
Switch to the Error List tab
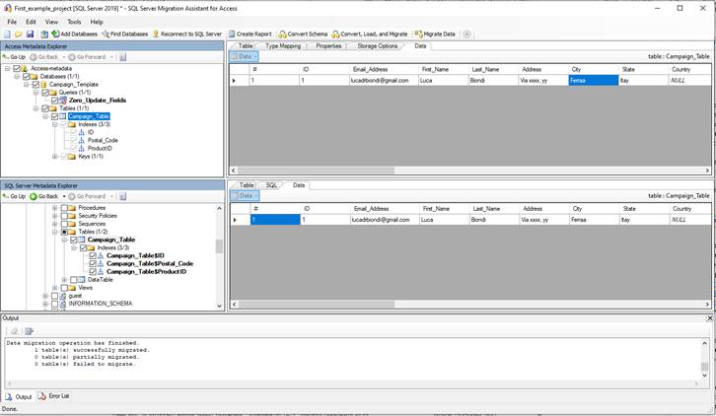(54, 396)
